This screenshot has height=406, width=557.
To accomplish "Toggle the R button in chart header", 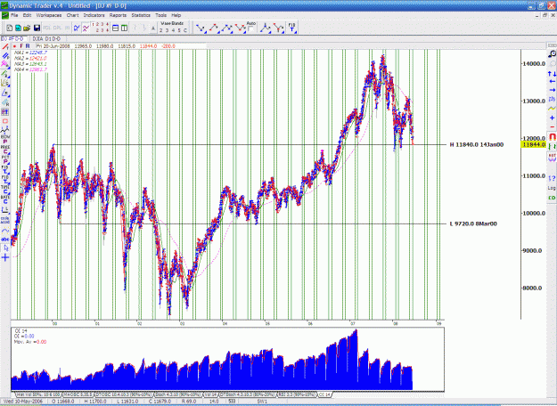I will (28, 46).
